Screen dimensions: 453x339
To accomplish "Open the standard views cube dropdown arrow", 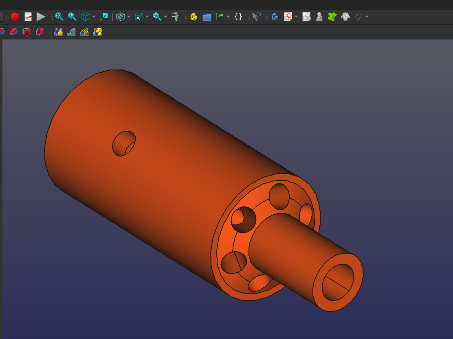I will (94, 17).
